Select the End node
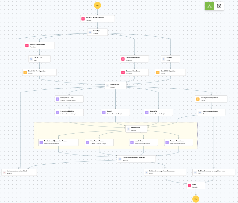This screenshot has width=238, height=203. pos(196,199)
